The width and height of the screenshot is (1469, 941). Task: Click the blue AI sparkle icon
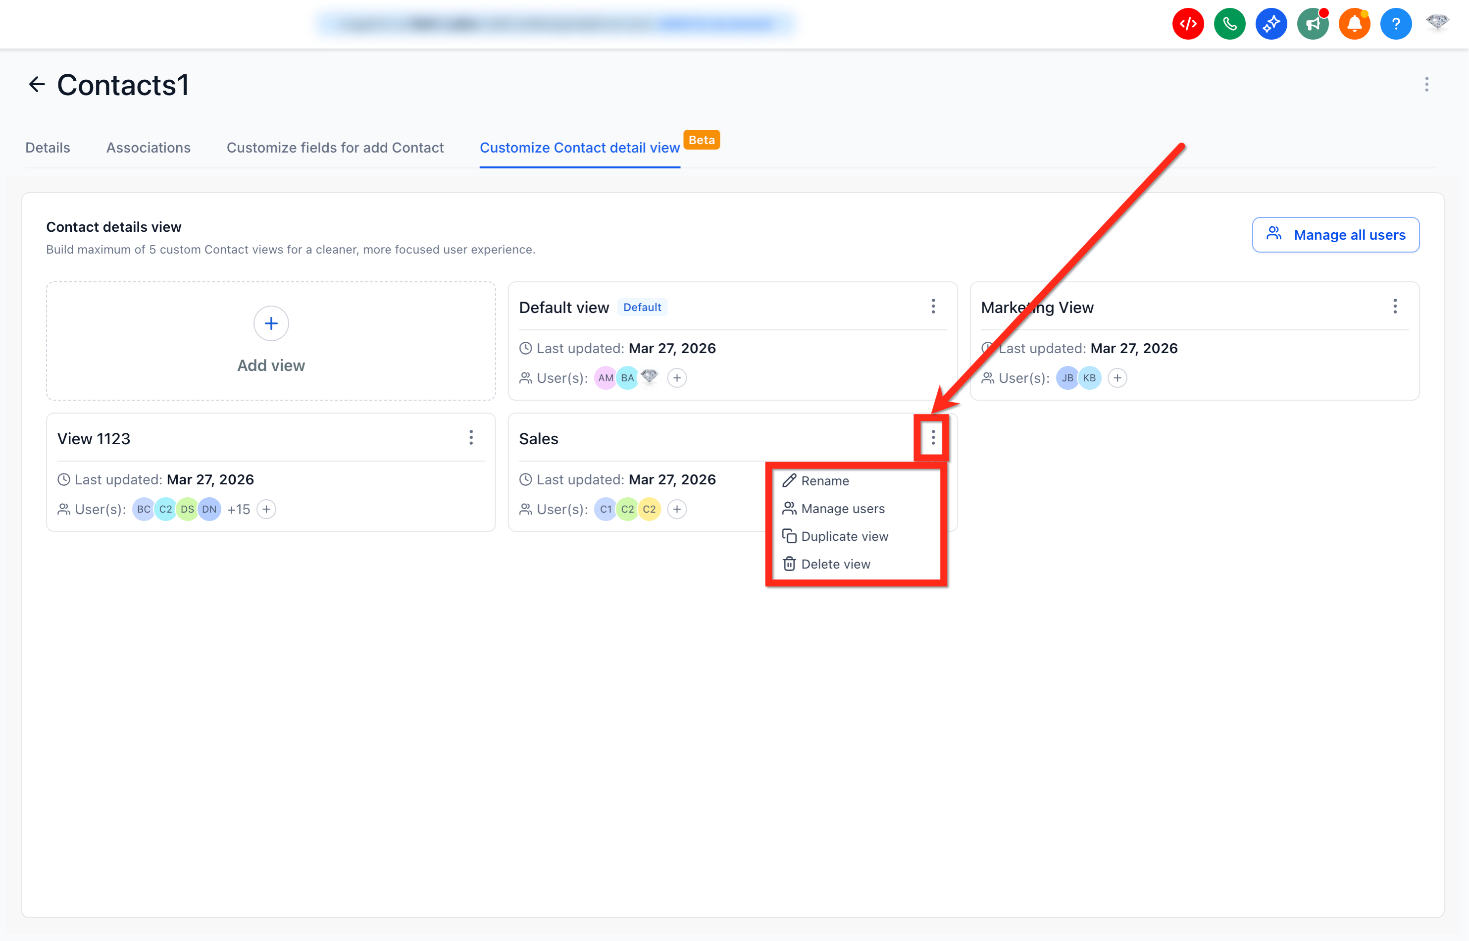pos(1271,24)
